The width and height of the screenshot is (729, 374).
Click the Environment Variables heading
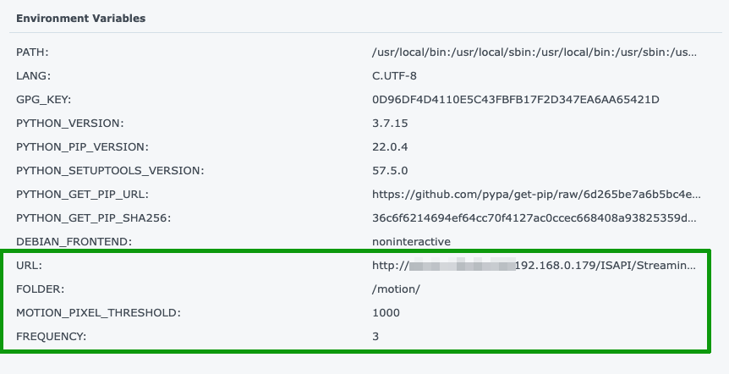[x=81, y=18]
